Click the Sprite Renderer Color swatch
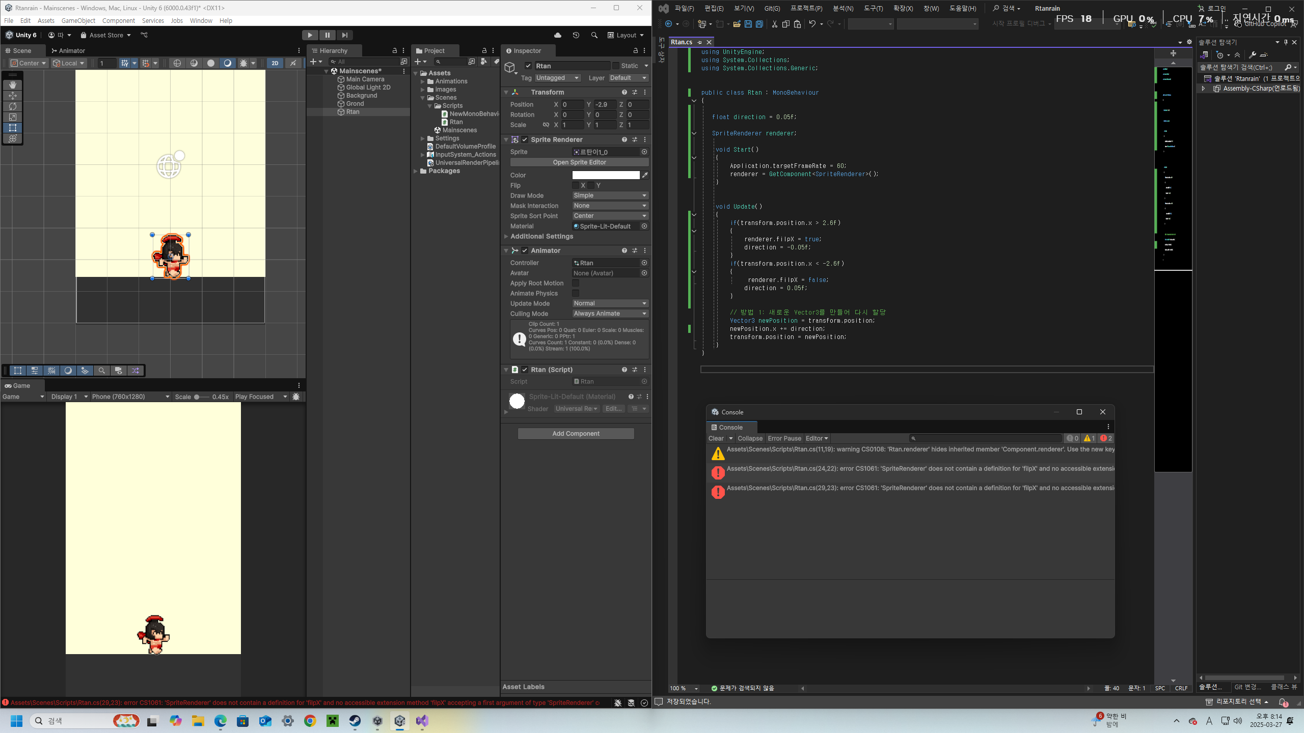 [606, 175]
